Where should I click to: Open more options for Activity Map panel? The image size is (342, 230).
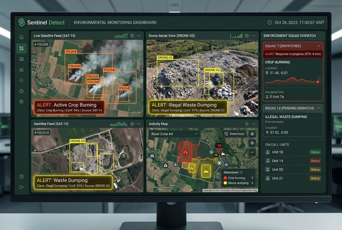[254, 124]
